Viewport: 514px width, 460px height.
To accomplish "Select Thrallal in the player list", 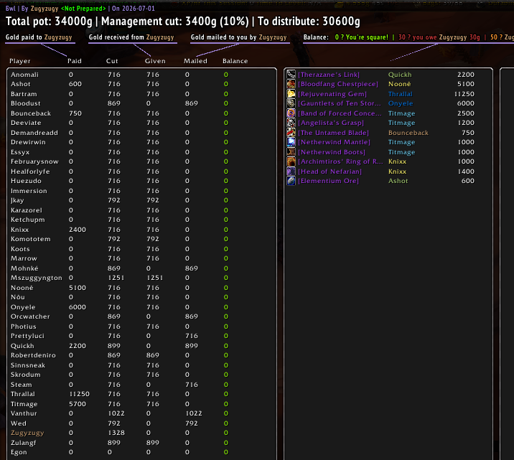I will coord(23,394).
